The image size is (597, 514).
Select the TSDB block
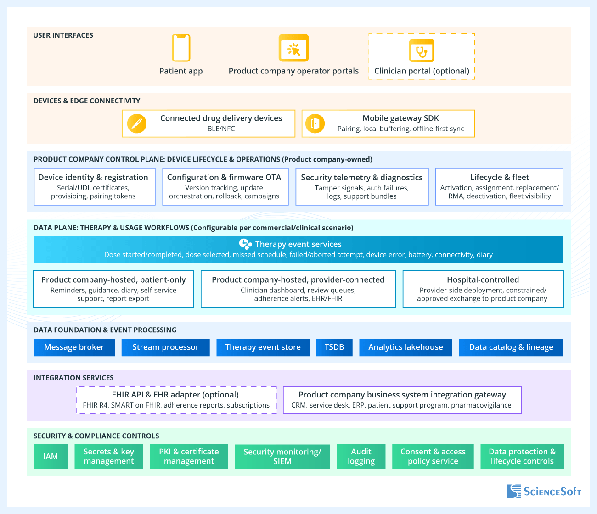[334, 347]
